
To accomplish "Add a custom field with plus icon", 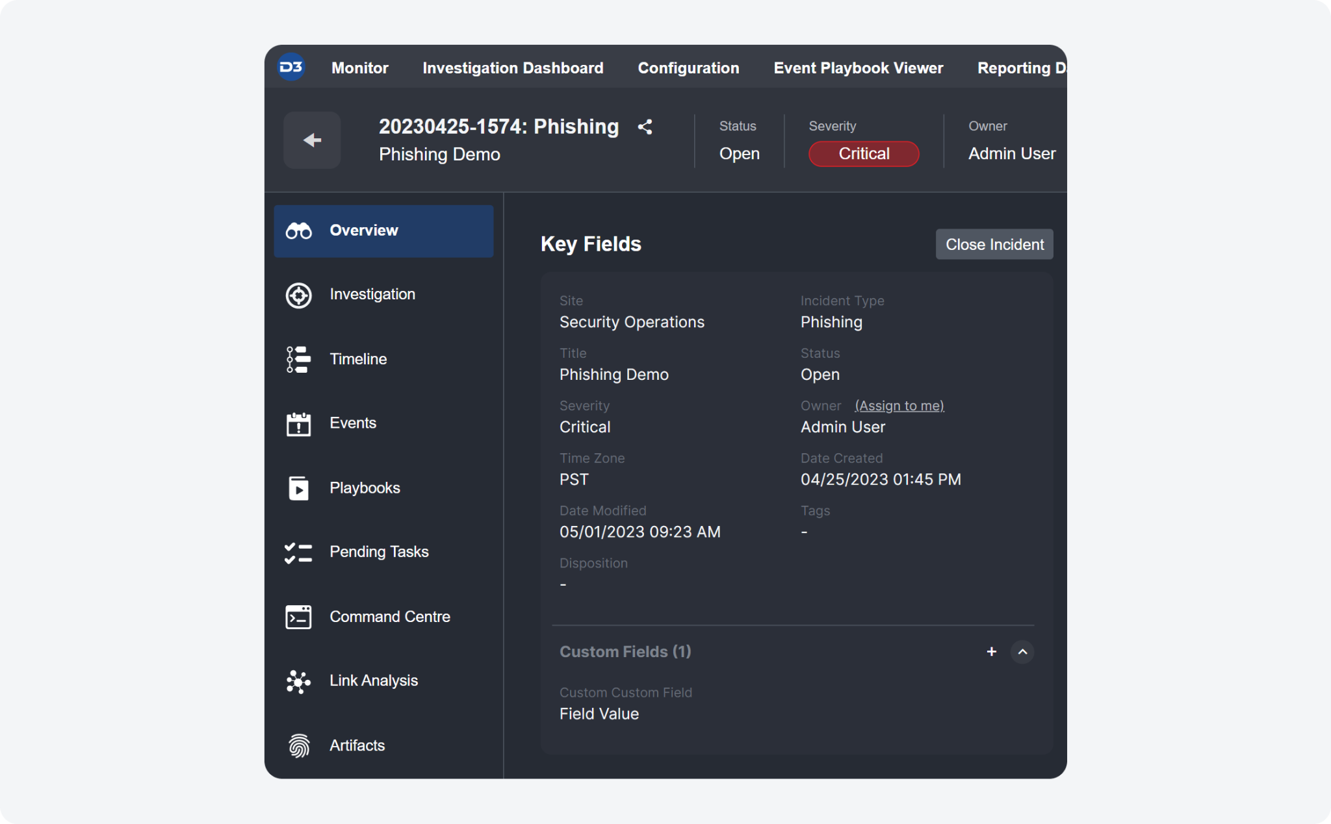I will [991, 651].
